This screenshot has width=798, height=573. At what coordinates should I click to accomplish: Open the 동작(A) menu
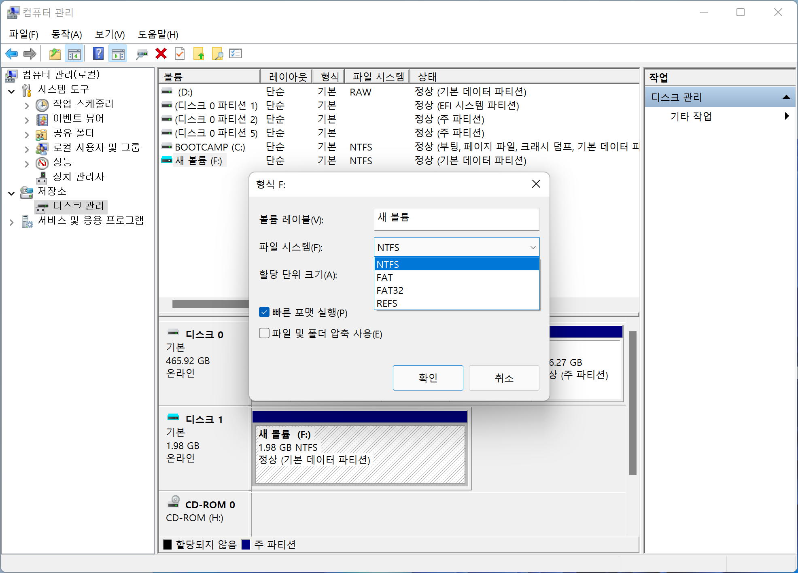pos(66,34)
